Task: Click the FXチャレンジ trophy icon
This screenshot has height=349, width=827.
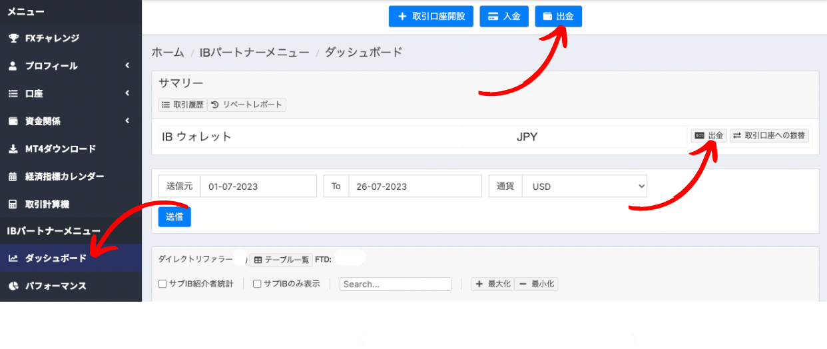Action: [13, 39]
